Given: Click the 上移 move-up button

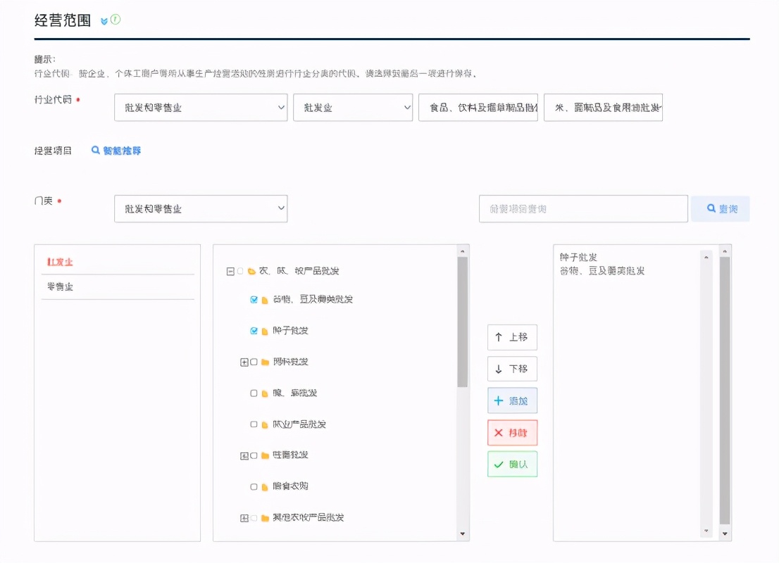Looking at the screenshot, I should point(512,337).
